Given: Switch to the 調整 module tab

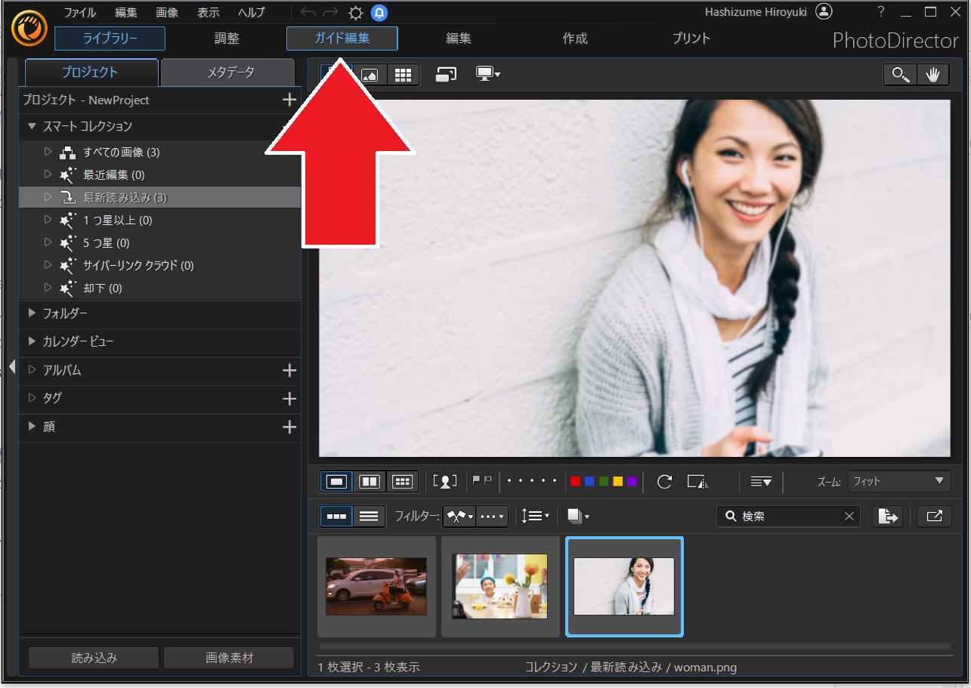Looking at the screenshot, I should (x=227, y=39).
